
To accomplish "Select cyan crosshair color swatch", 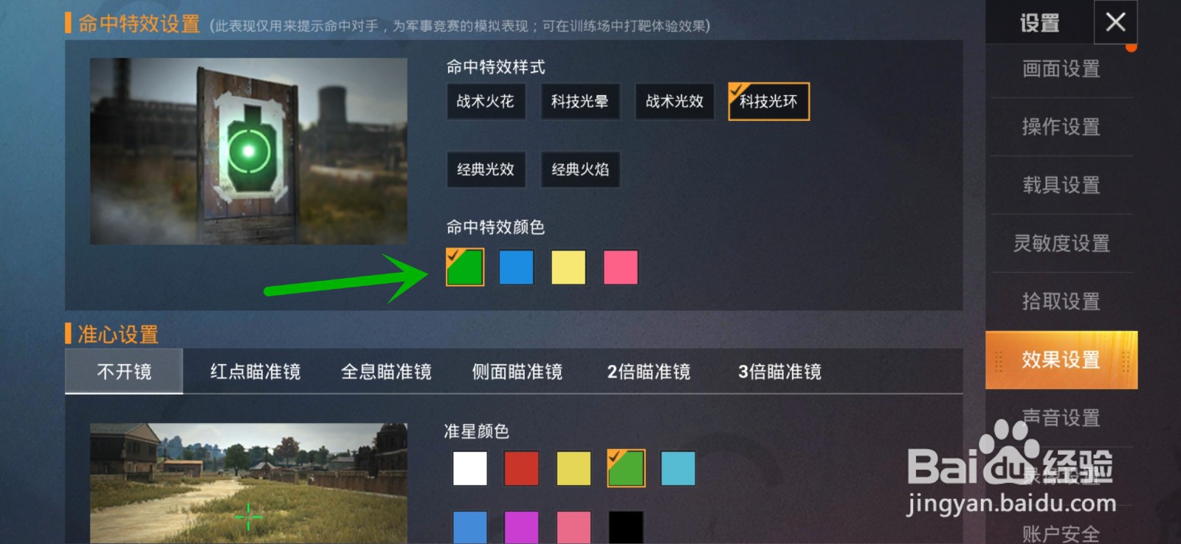I will (678, 468).
